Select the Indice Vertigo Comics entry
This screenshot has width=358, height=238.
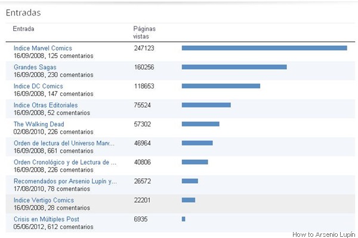tap(44, 200)
